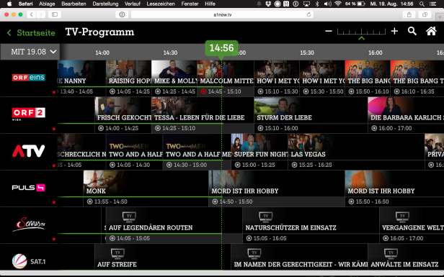Click the Safari sidebar toggle button
The image size is (444, 277).
(x=55, y=14)
